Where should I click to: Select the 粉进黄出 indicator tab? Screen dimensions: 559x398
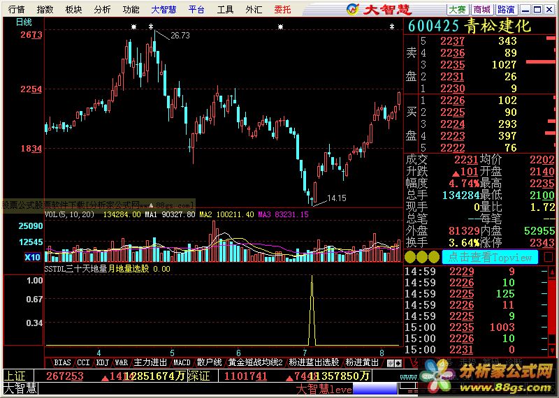point(361,362)
